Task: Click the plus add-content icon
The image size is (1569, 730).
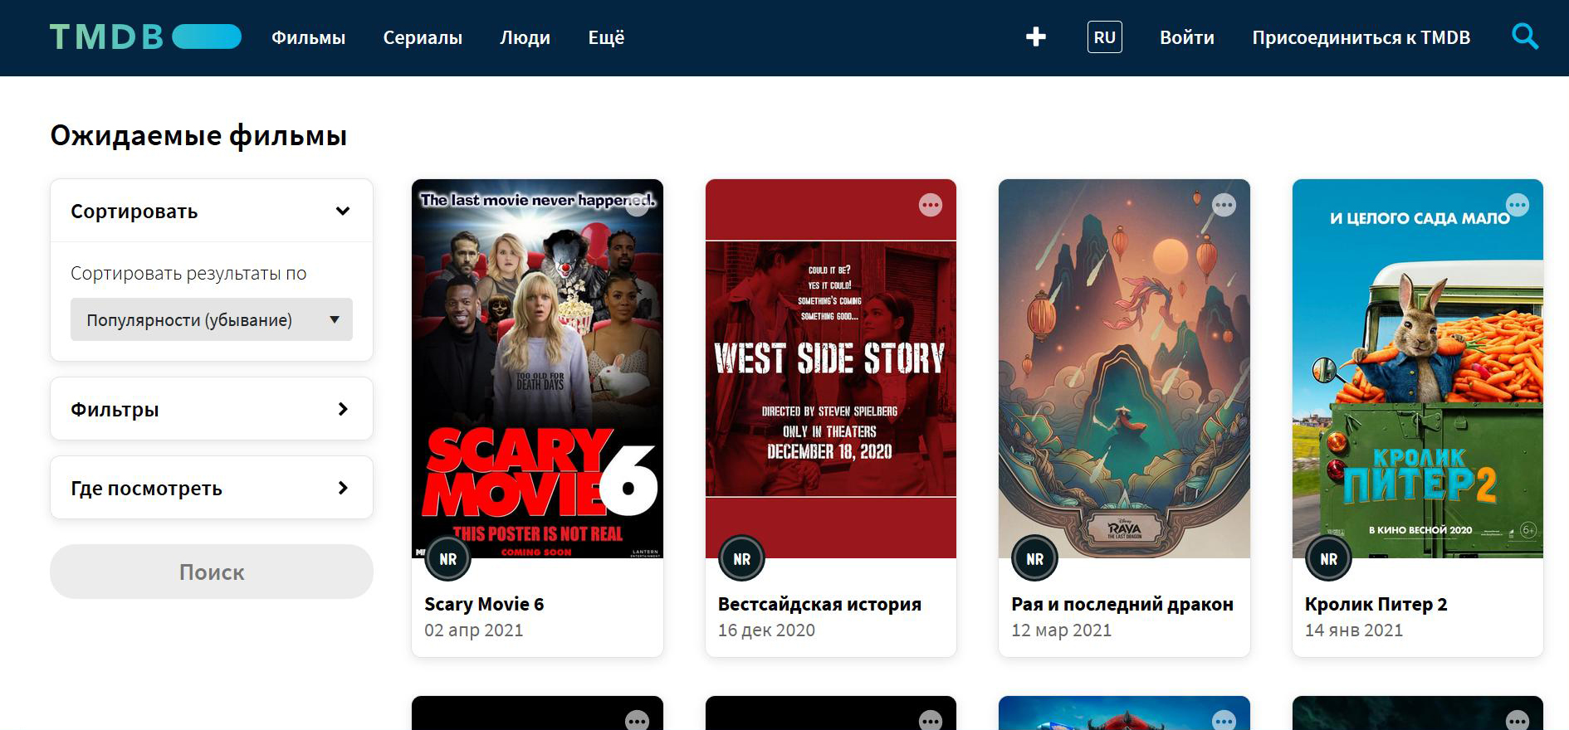Action: (1035, 36)
